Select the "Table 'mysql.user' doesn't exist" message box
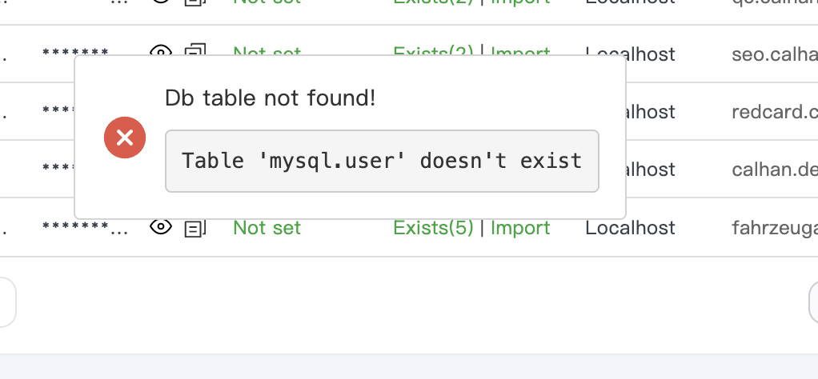818x379 pixels. (x=382, y=161)
